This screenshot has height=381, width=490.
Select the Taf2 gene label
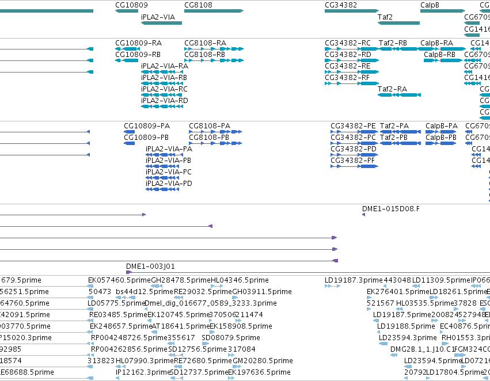pos(385,17)
